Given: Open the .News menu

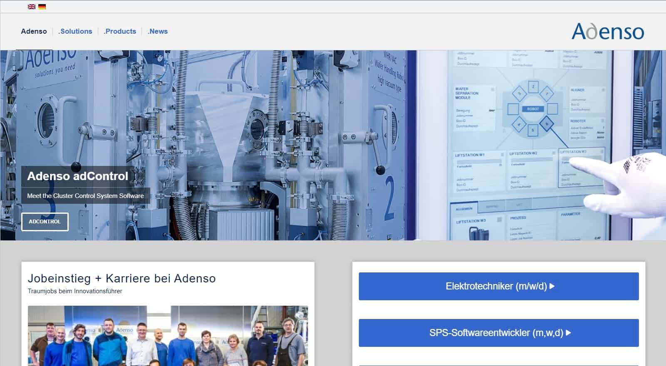Looking at the screenshot, I should (158, 31).
